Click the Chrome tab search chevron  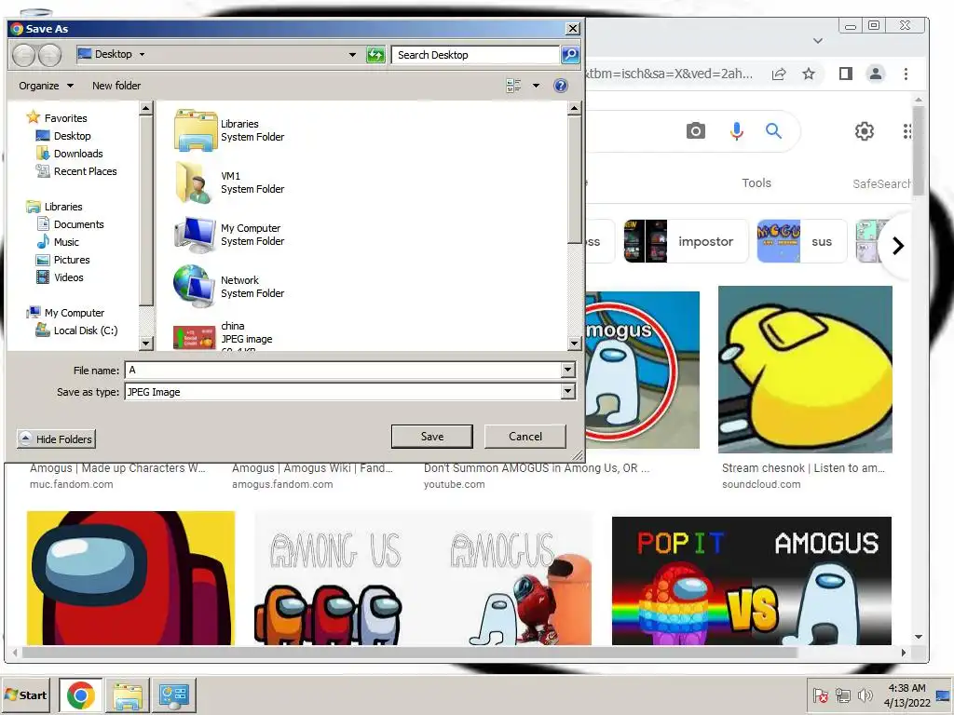pos(818,41)
